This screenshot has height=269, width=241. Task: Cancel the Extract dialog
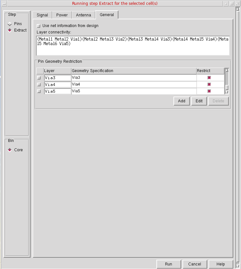[195, 264]
